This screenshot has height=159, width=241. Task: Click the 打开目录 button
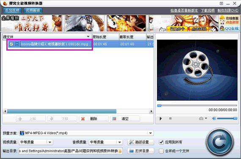click(141, 151)
